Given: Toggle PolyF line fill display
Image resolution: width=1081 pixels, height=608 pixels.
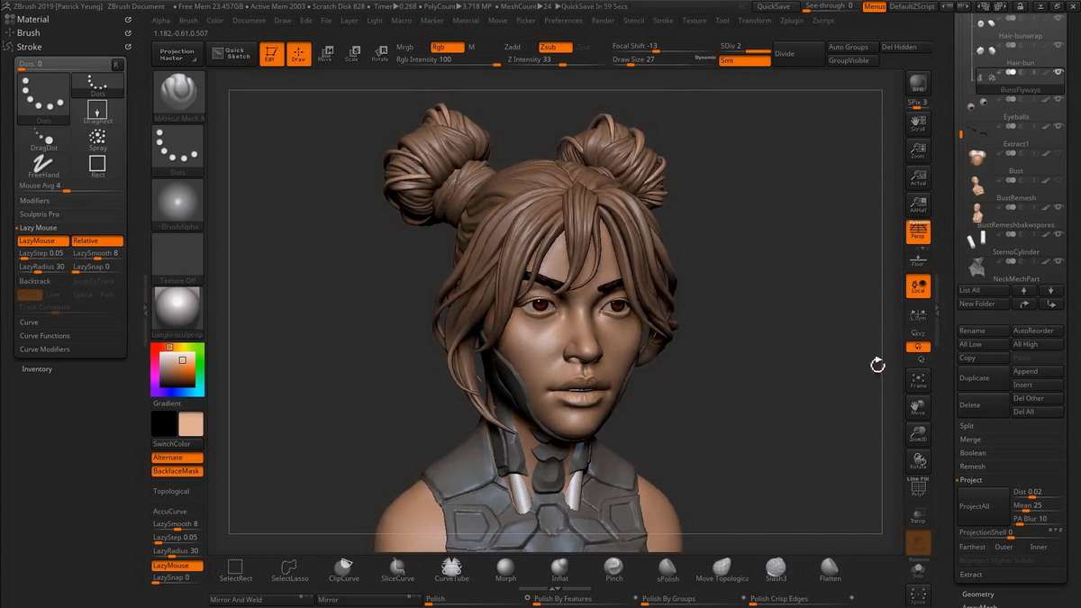Looking at the screenshot, I should tap(918, 487).
